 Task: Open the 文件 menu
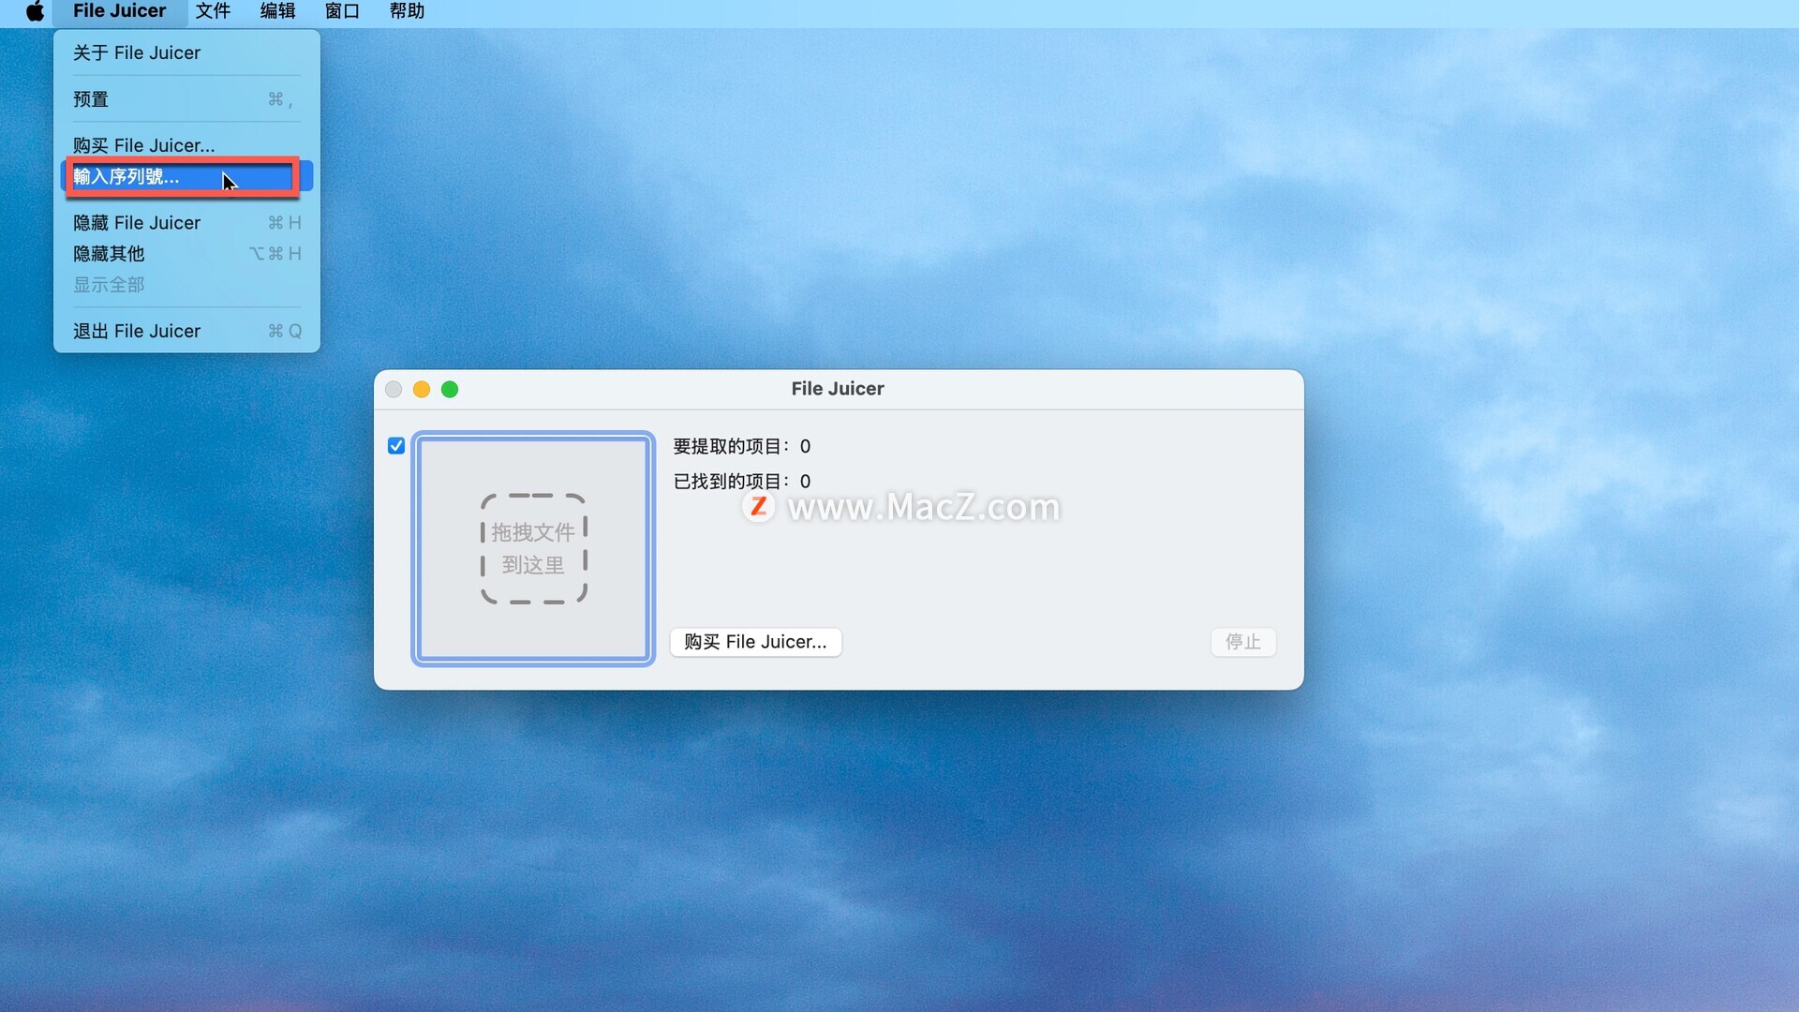[213, 11]
